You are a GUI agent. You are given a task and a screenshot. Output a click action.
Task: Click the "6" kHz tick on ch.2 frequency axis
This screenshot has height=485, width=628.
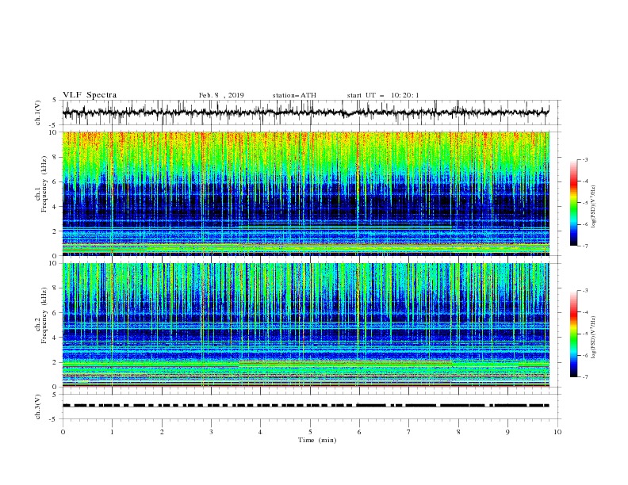(56, 313)
